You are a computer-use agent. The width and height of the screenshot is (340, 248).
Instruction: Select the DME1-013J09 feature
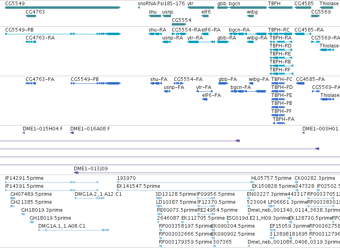click(x=207, y=173)
